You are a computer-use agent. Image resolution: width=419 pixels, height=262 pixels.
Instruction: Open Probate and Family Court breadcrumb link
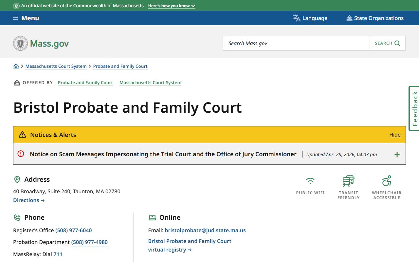click(120, 66)
